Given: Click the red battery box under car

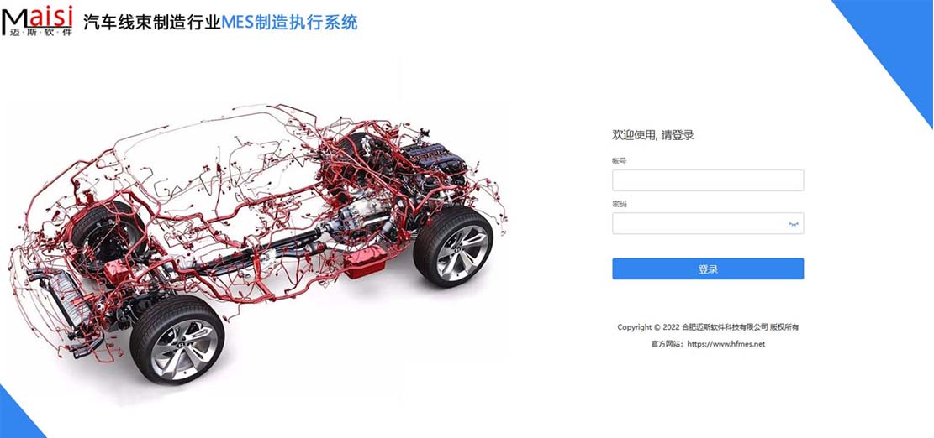Looking at the screenshot, I should click(x=365, y=263).
